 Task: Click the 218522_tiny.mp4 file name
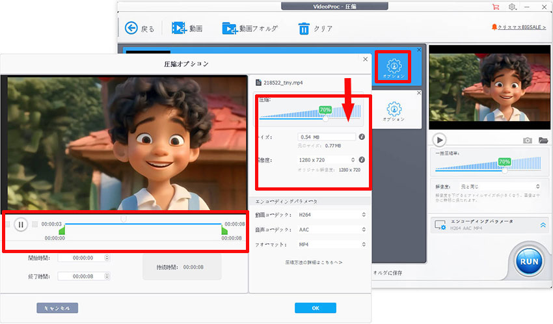click(x=283, y=83)
